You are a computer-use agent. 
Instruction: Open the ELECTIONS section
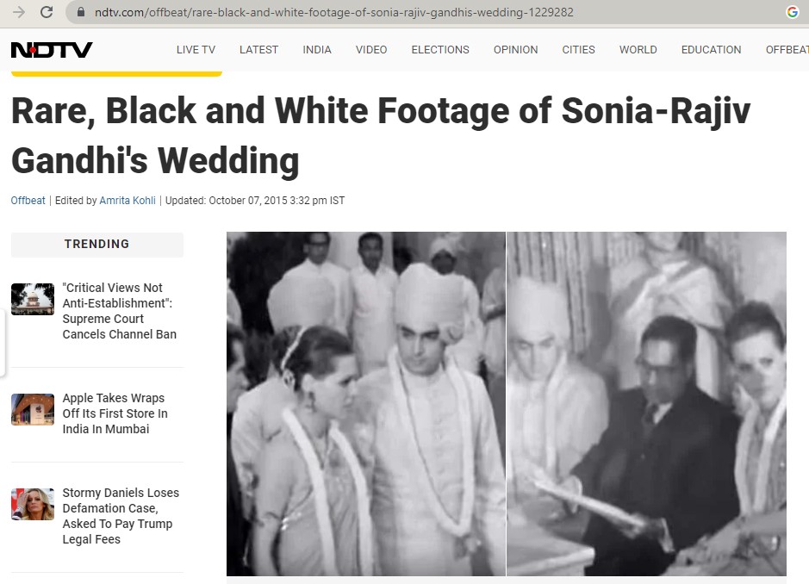[x=440, y=49]
